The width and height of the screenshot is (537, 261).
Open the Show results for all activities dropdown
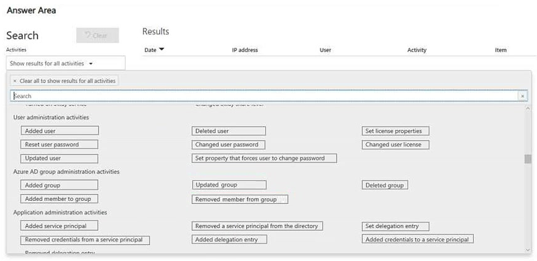point(66,63)
